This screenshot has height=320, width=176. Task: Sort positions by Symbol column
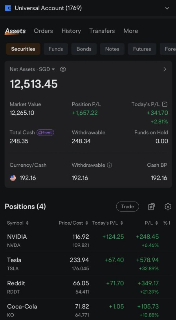coord(18,223)
